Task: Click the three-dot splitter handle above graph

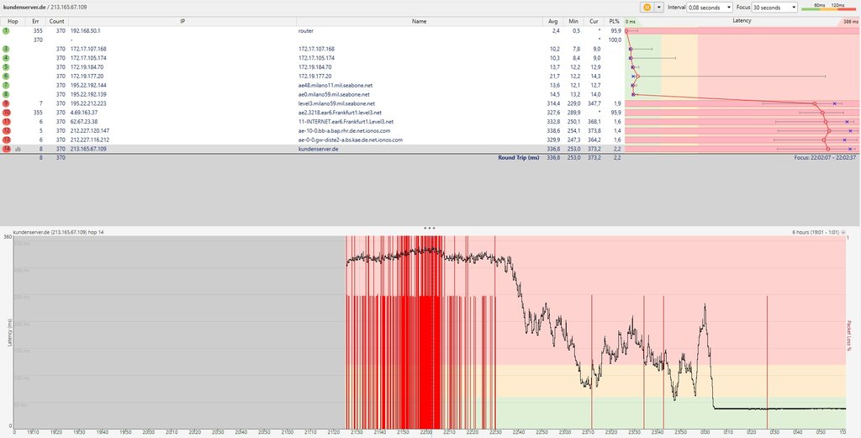Action: 430,227
